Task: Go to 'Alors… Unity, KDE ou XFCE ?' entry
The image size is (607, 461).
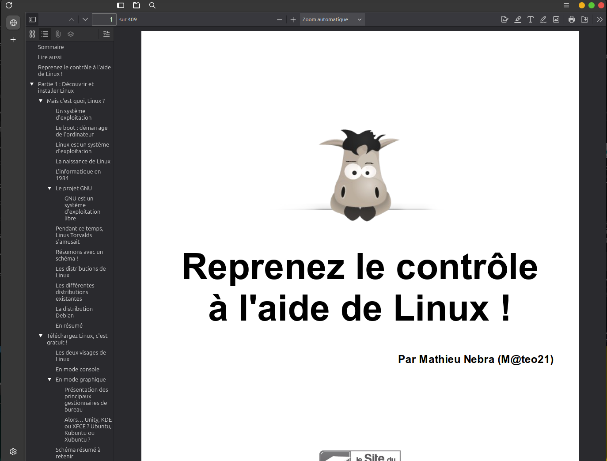Action: [x=88, y=430]
